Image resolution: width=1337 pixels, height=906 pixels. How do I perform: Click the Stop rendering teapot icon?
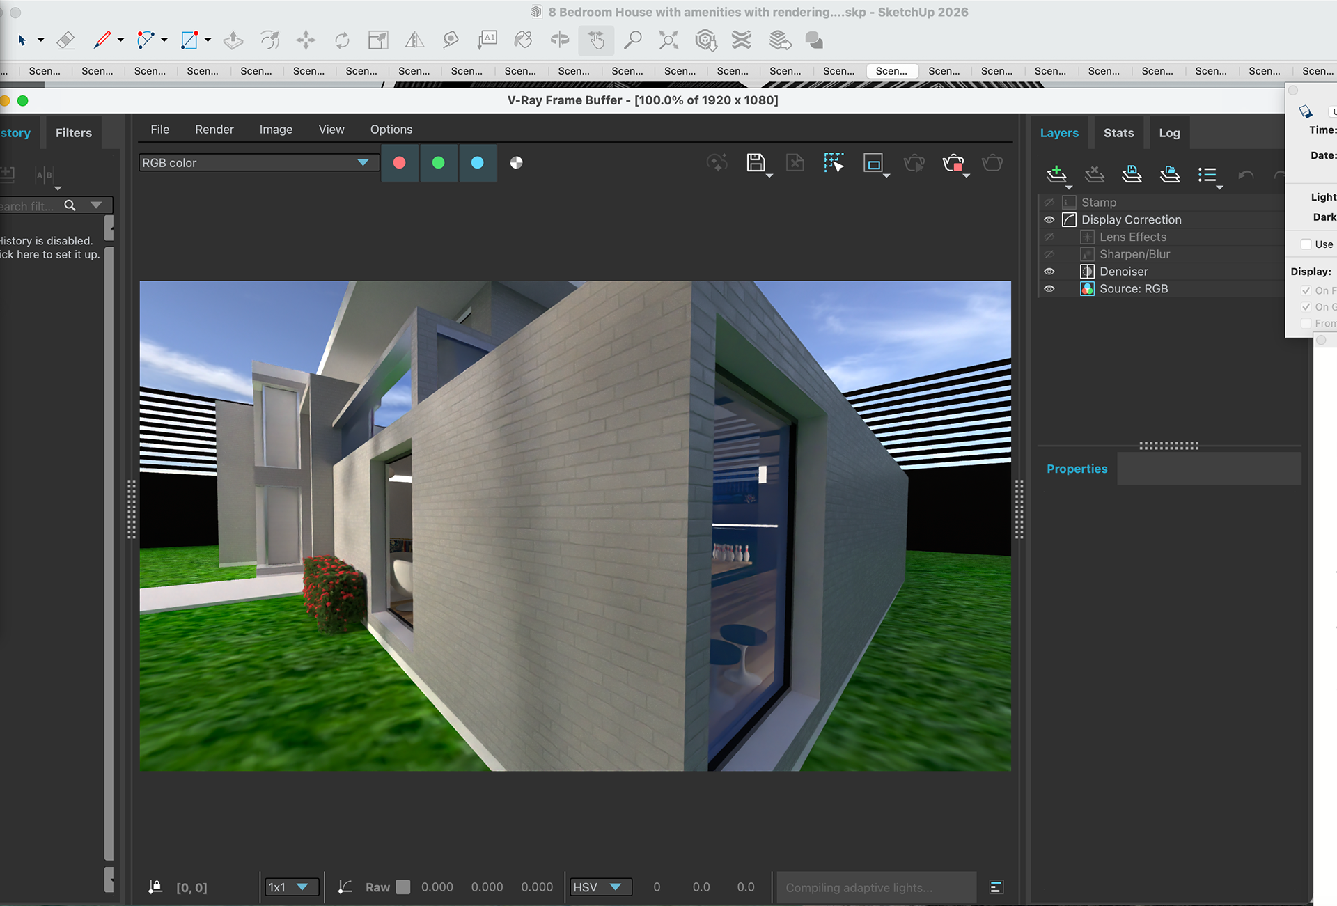click(953, 163)
